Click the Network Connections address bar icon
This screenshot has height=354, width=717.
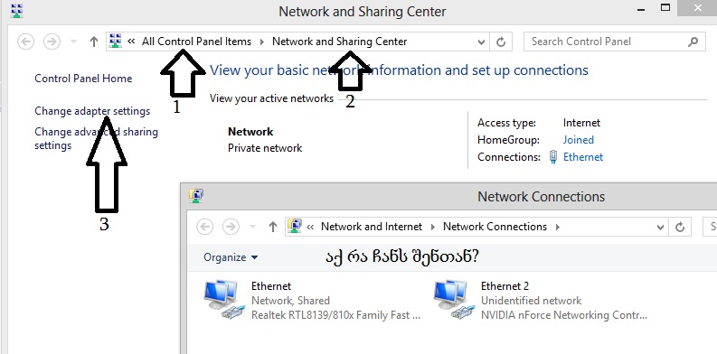tap(296, 227)
